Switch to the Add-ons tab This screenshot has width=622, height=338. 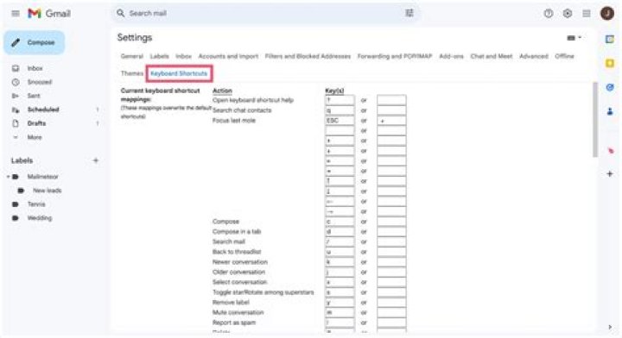point(451,56)
